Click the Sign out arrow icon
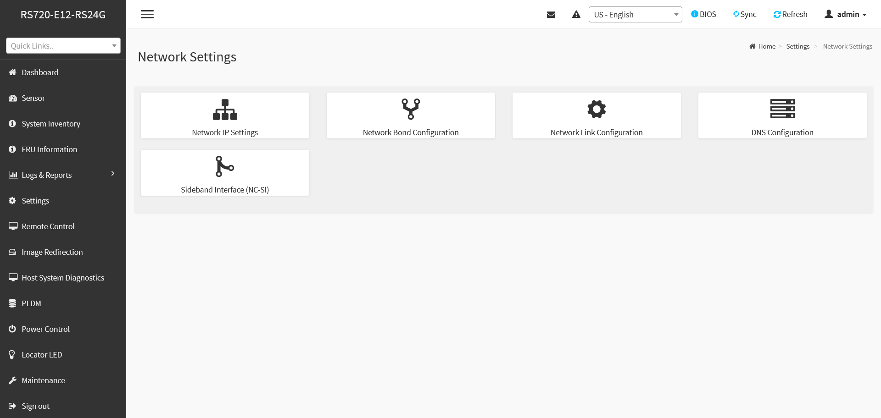The image size is (881, 418). click(x=12, y=406)
